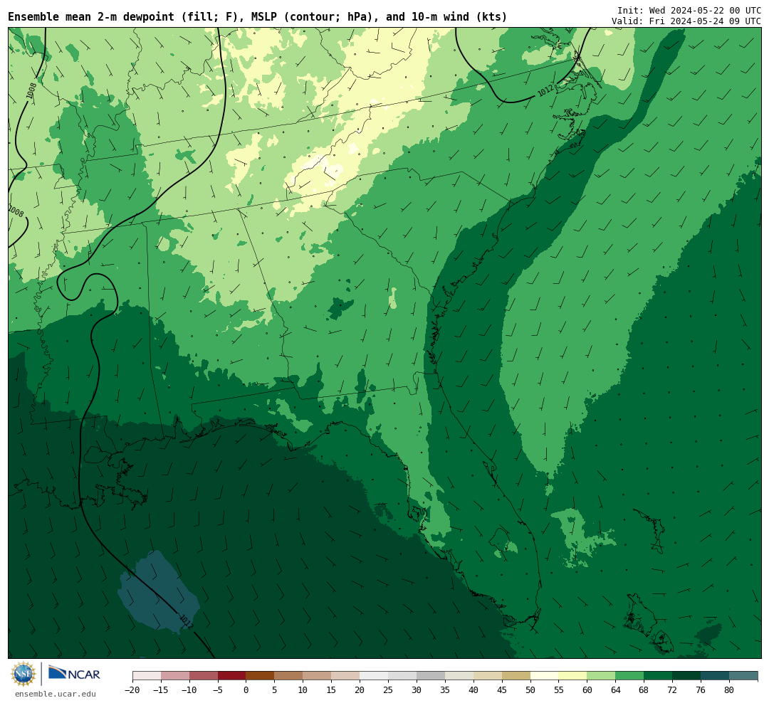Click the colorbar tick label -20
769x703 pixels.
(132, 690)
